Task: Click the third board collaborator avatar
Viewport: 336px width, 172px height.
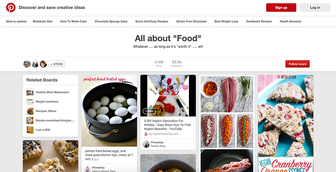Action: 43,64
